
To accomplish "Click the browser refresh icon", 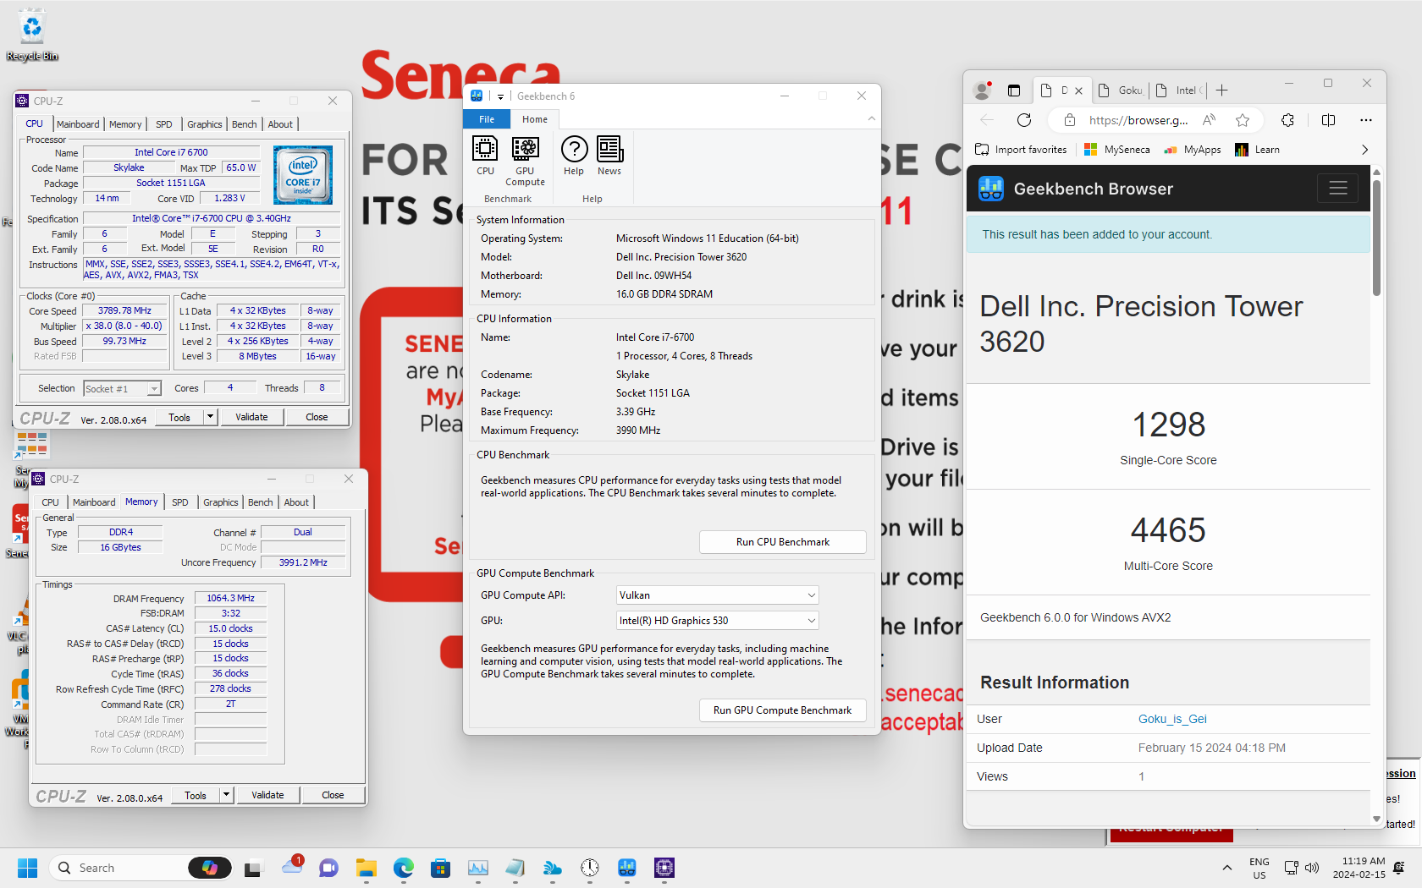I will [1024, 120].
